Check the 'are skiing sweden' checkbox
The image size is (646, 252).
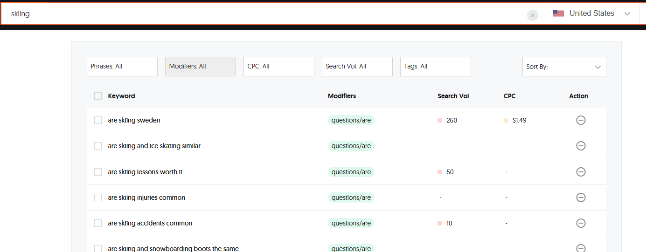(98, 120)
